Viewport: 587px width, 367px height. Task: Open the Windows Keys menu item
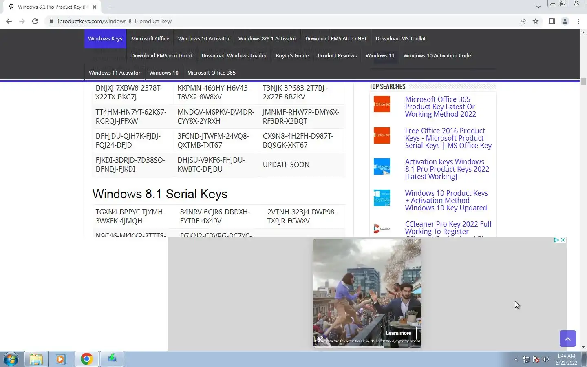[x=105, y=38]
